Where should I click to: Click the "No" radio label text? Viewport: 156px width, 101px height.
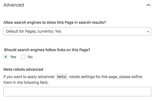(x=30, y=57)
